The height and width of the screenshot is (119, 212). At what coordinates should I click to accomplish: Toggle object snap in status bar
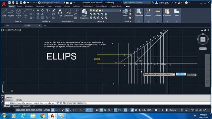[x=91, y=110]
